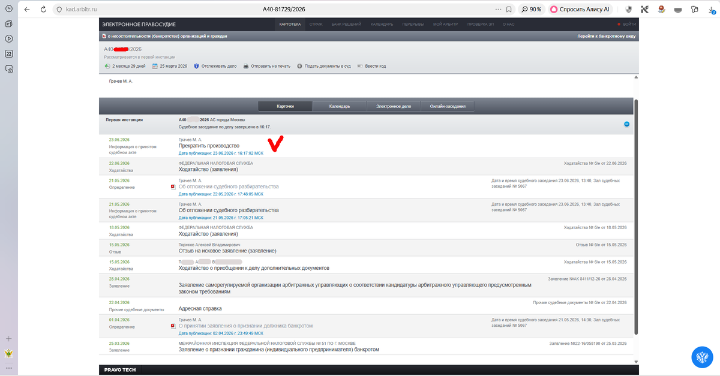Viewport: 720px width, 376px height.
Task: Open PDF icon for 01.04.2026 Определение
Action: [173, 326]
